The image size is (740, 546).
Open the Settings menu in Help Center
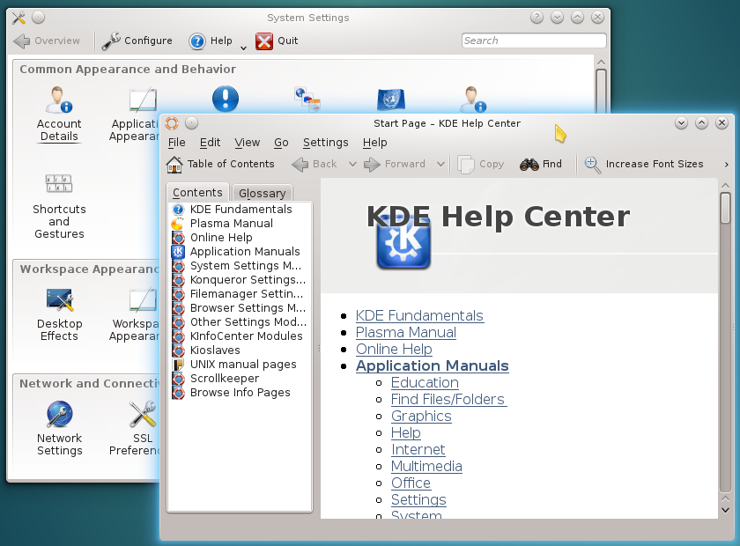coord(326,143)
